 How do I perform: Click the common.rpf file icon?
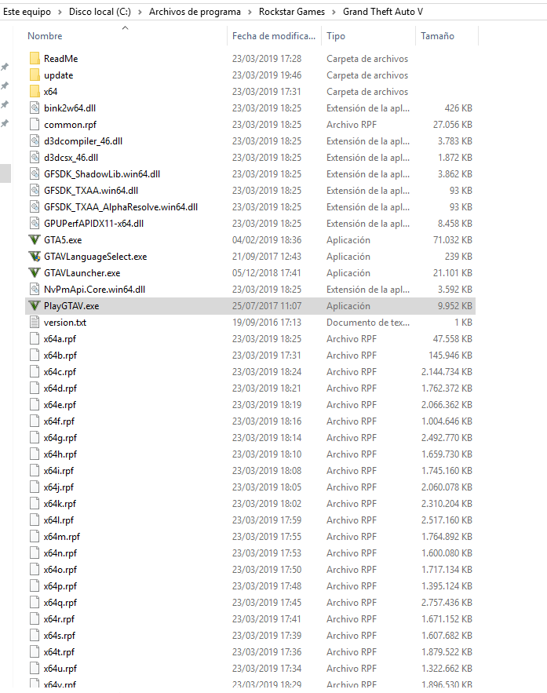(35, 125)
